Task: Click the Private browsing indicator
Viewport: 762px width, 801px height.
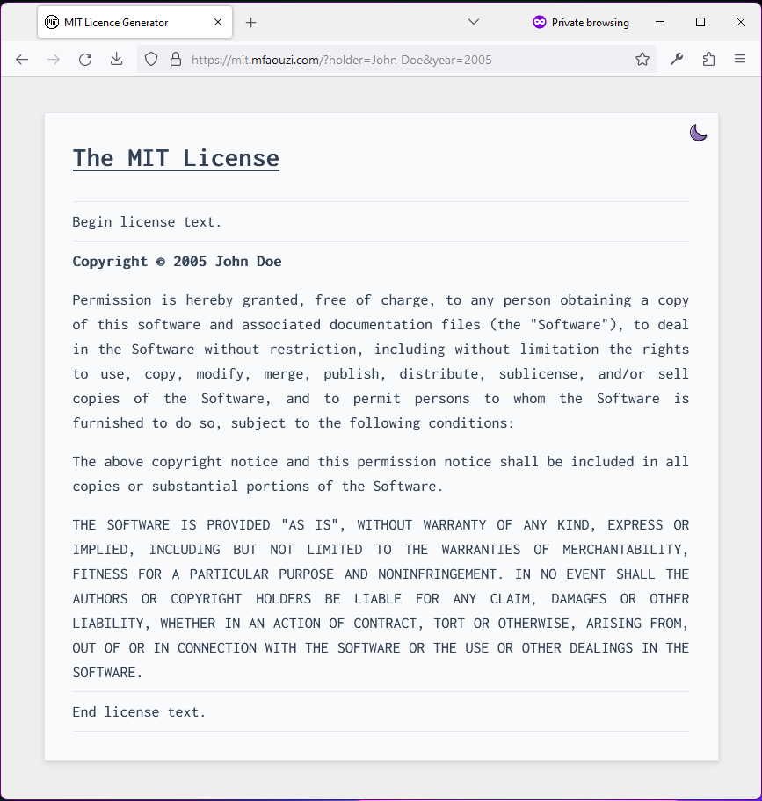Action: pyautogui.click(x=581, y=23)
